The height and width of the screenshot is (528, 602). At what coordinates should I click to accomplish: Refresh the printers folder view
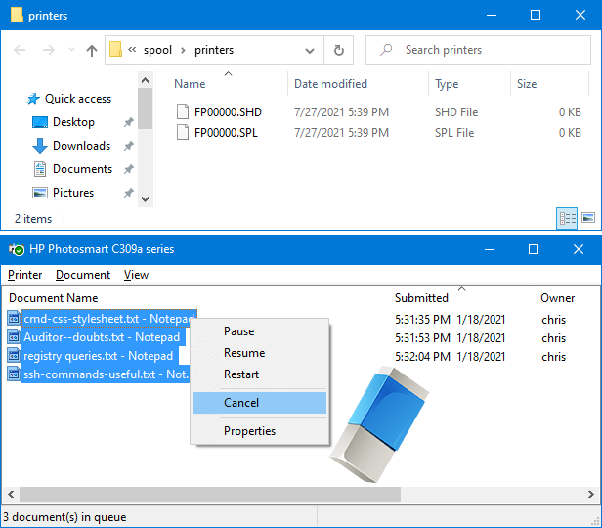tap(338, 50)
